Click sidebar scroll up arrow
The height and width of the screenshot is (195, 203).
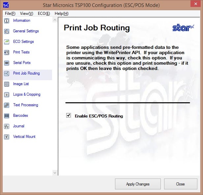pyautogui.click(x=55, y=20)
